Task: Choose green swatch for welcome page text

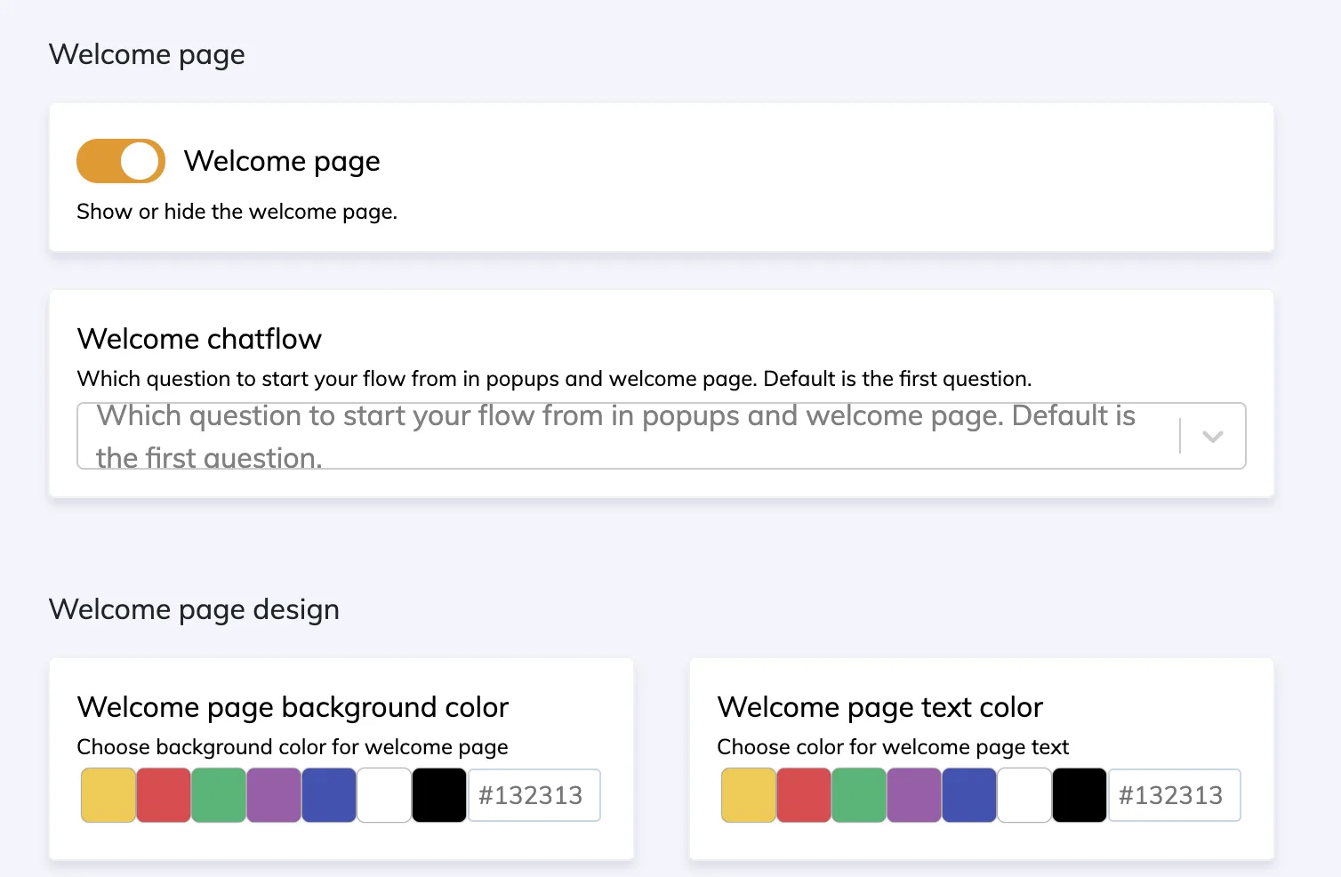Action: tap(859, 795)
